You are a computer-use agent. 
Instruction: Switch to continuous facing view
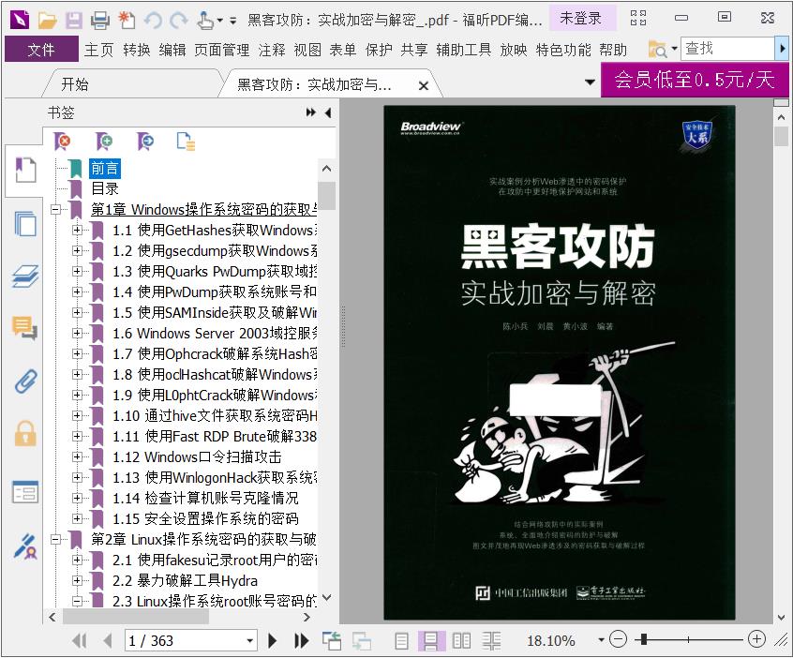tap(491, 641)
